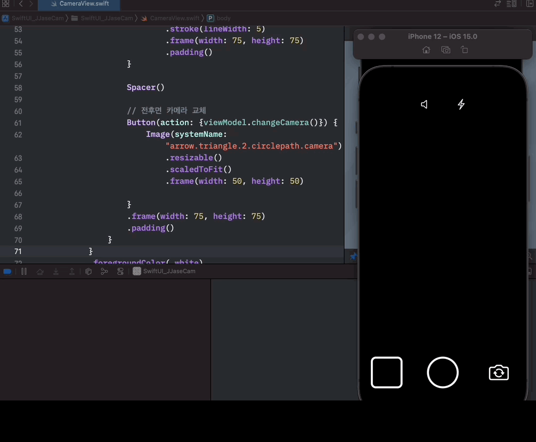Viewport: 536px width, 442px height.
Task: Click '.padding()' on line 69
Action: [150, 228]
